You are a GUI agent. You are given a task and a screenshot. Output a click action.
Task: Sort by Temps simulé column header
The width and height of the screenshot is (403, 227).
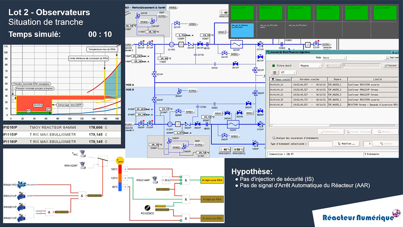280,79
